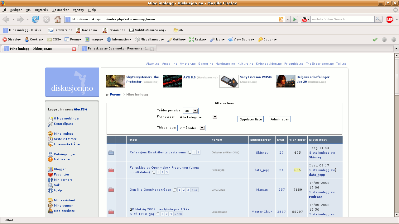Viewport: 399px width, 224px height.
Task: Switch to the Felleskjøp av Openmoko tab
Action: 118,49
